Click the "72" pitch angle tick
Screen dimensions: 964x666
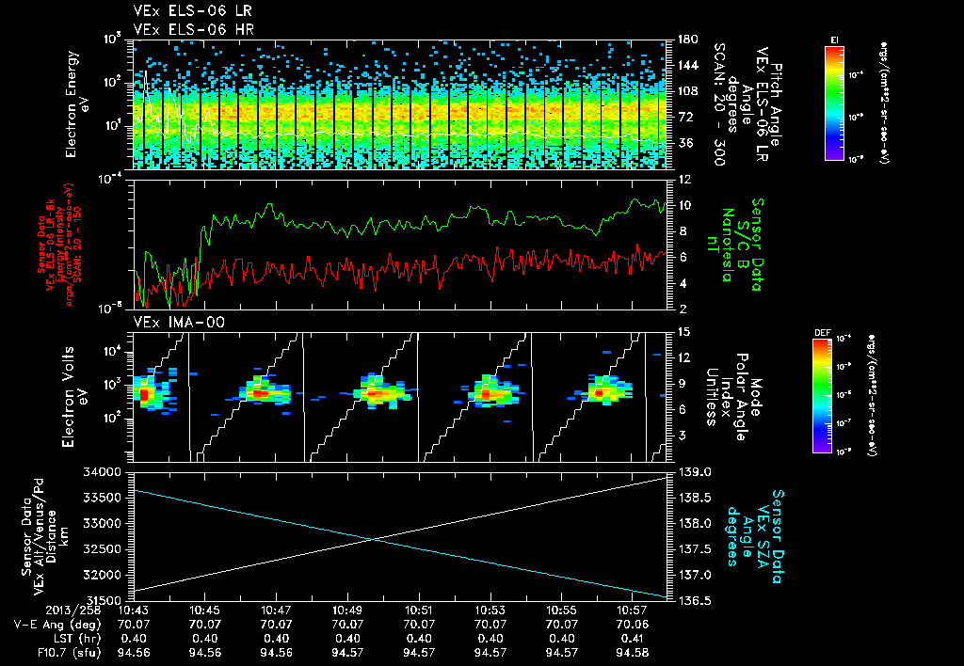(683, 117)
